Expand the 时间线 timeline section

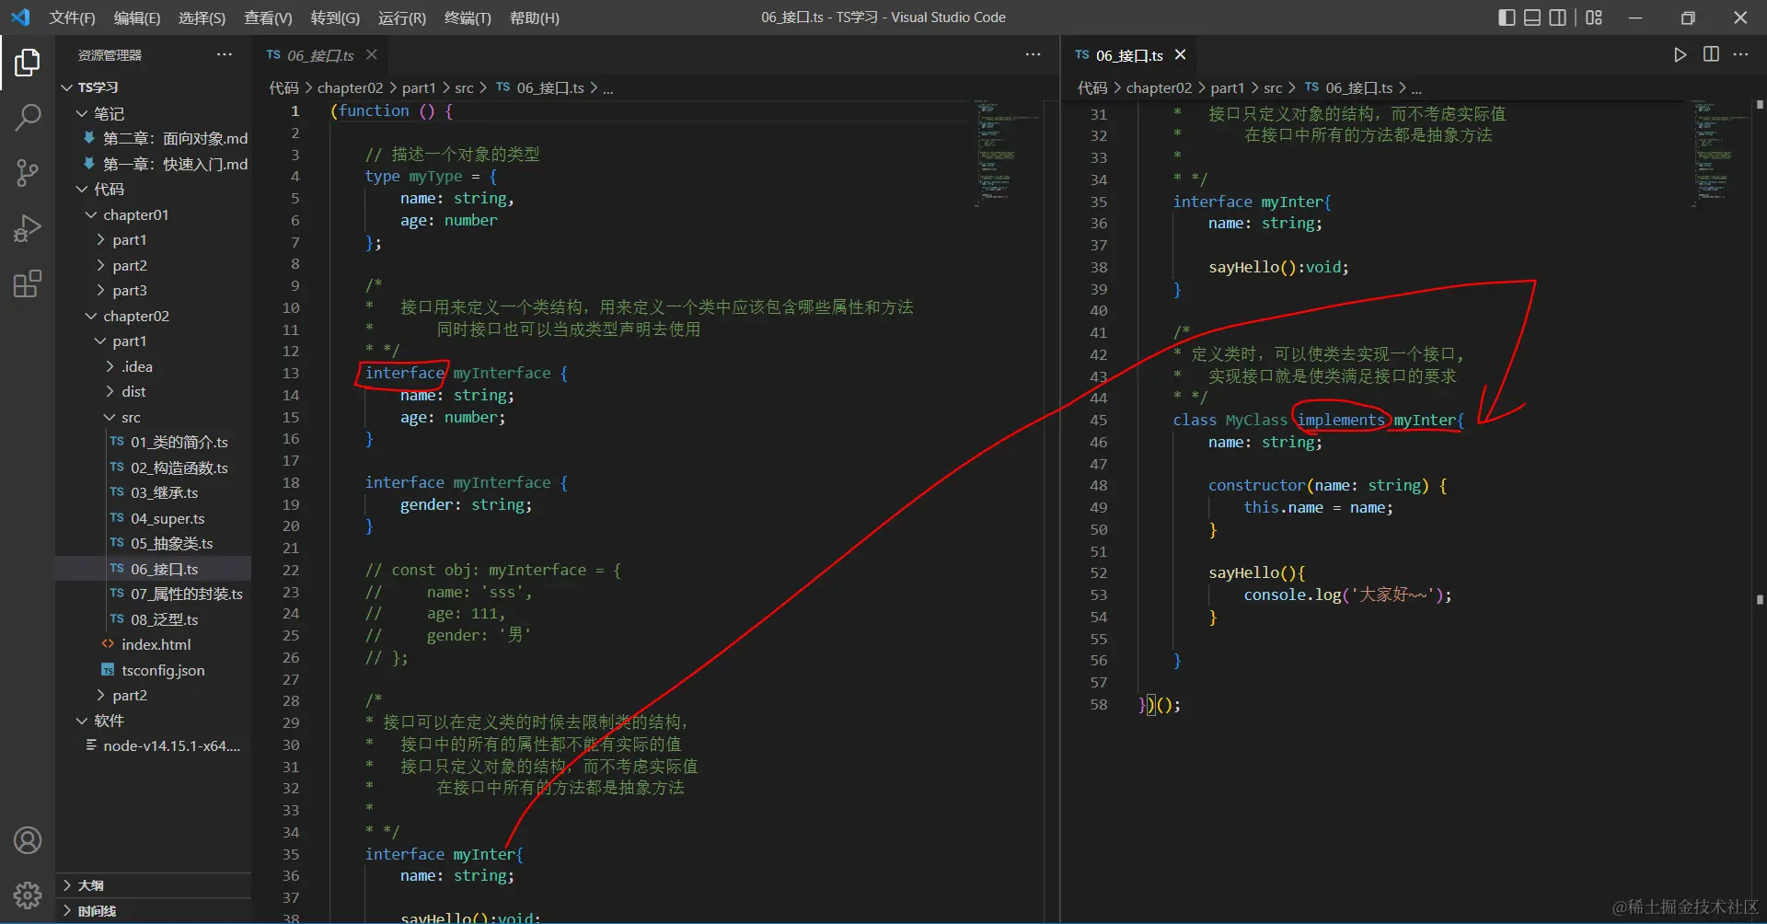tap(153, 911)
